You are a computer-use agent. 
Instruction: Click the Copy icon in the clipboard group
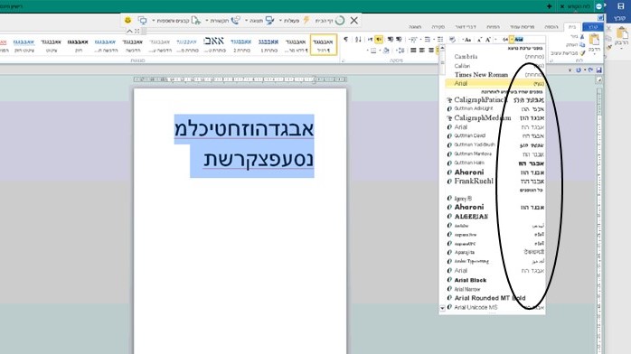coord(582,44)
